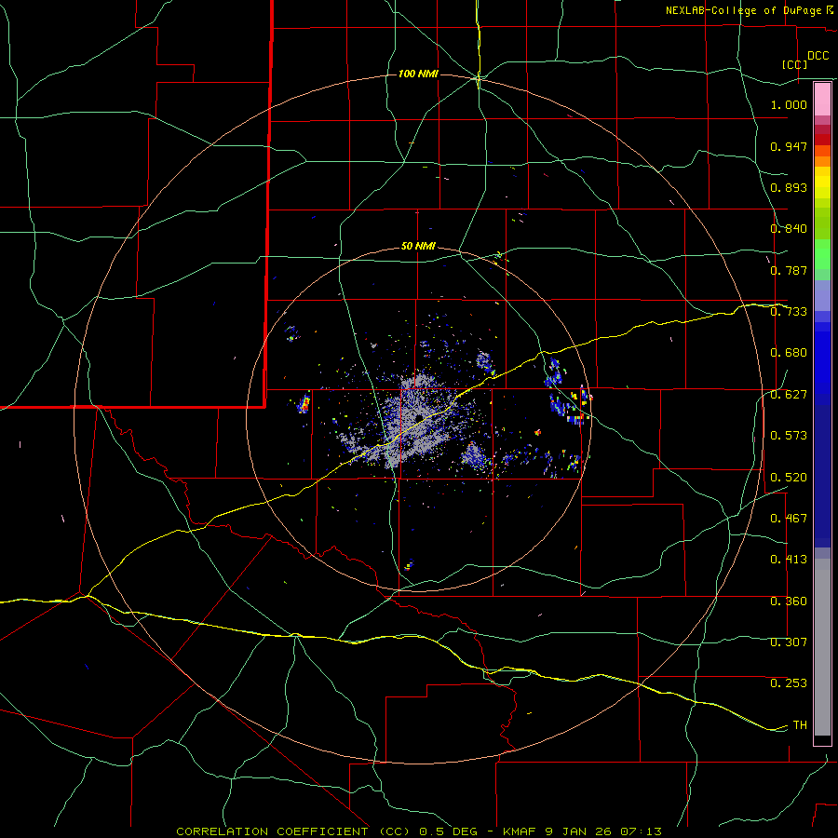Screen dimensions: 838x838
Task: Select the 0.307 legend value
Action: pyautogui.click(x=789, y=642)
